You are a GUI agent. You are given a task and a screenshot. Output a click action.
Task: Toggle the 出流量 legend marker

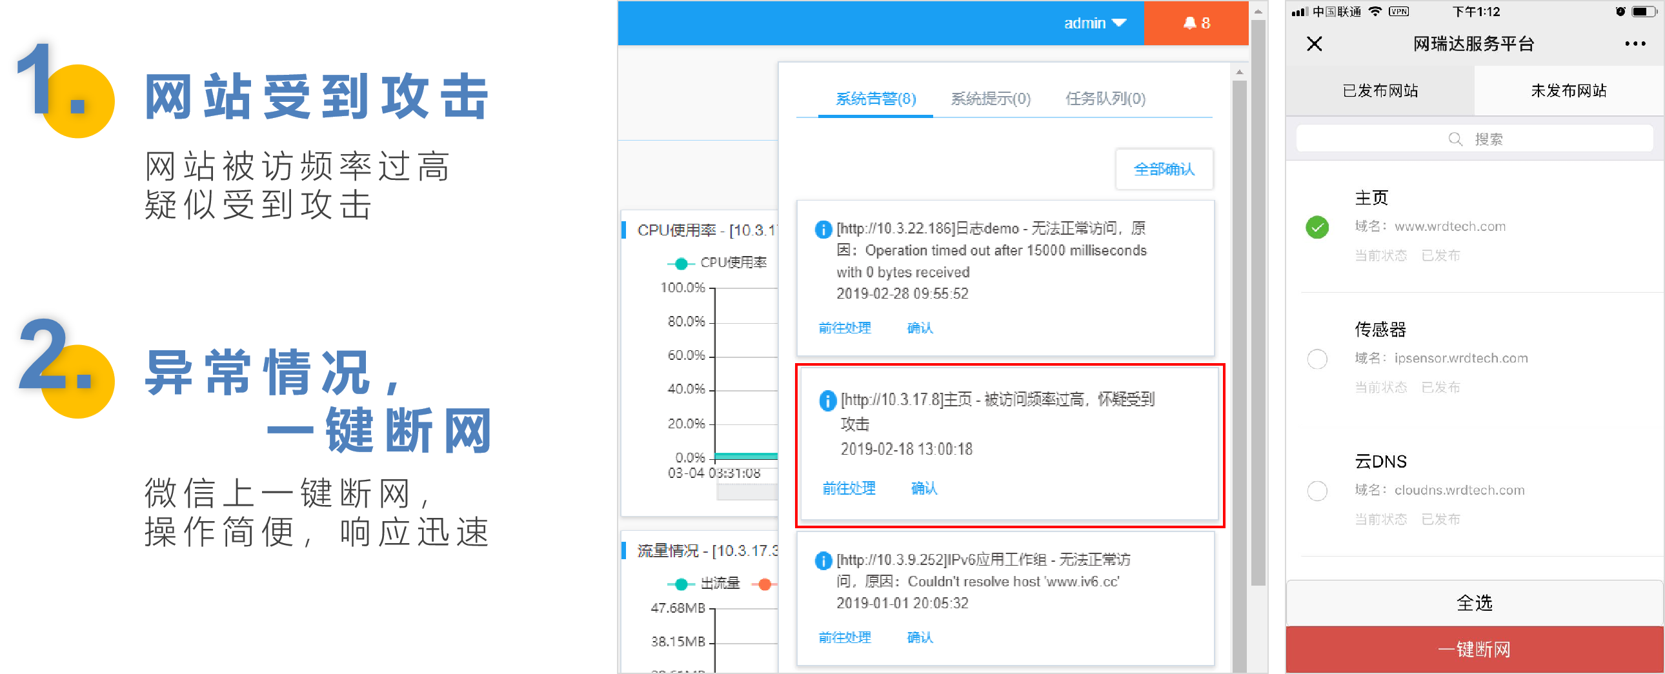click(681, 584)
